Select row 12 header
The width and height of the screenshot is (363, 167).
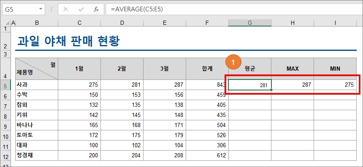point(5,156)
